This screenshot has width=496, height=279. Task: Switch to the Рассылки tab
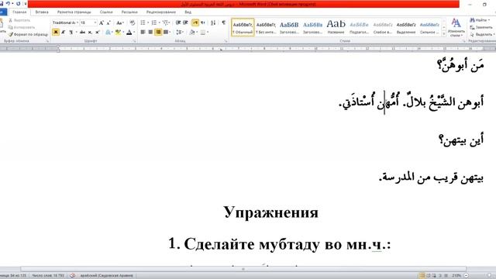point(129,12)
